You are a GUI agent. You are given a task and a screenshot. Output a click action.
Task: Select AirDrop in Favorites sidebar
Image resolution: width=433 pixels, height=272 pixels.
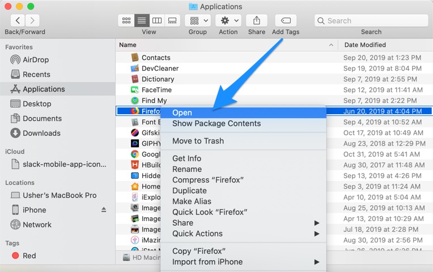click(x=36, y=59)
